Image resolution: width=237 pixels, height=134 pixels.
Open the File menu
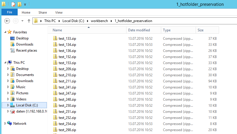tap(10, 12)
